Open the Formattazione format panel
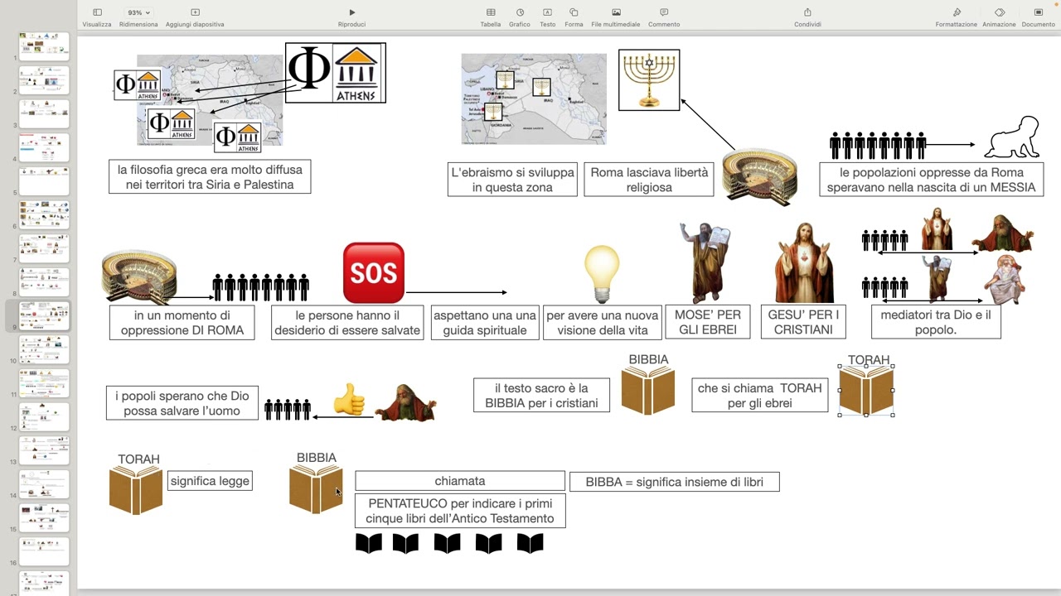The width and height of the screenshot is (1061, 596). (957, 12)
